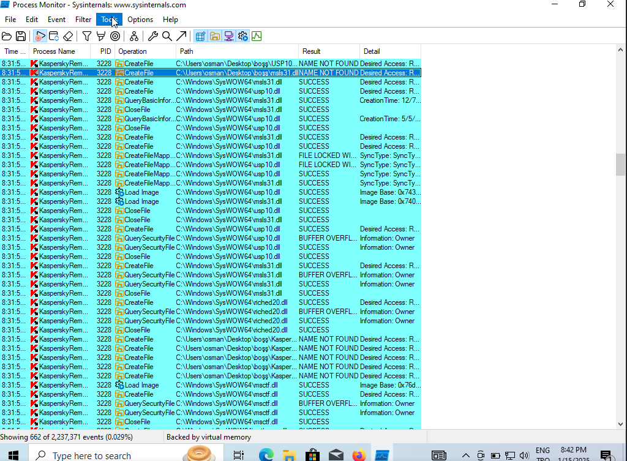Click the PID column header
The height and width of the screenshot is (461, 627).
pos(103,51)
